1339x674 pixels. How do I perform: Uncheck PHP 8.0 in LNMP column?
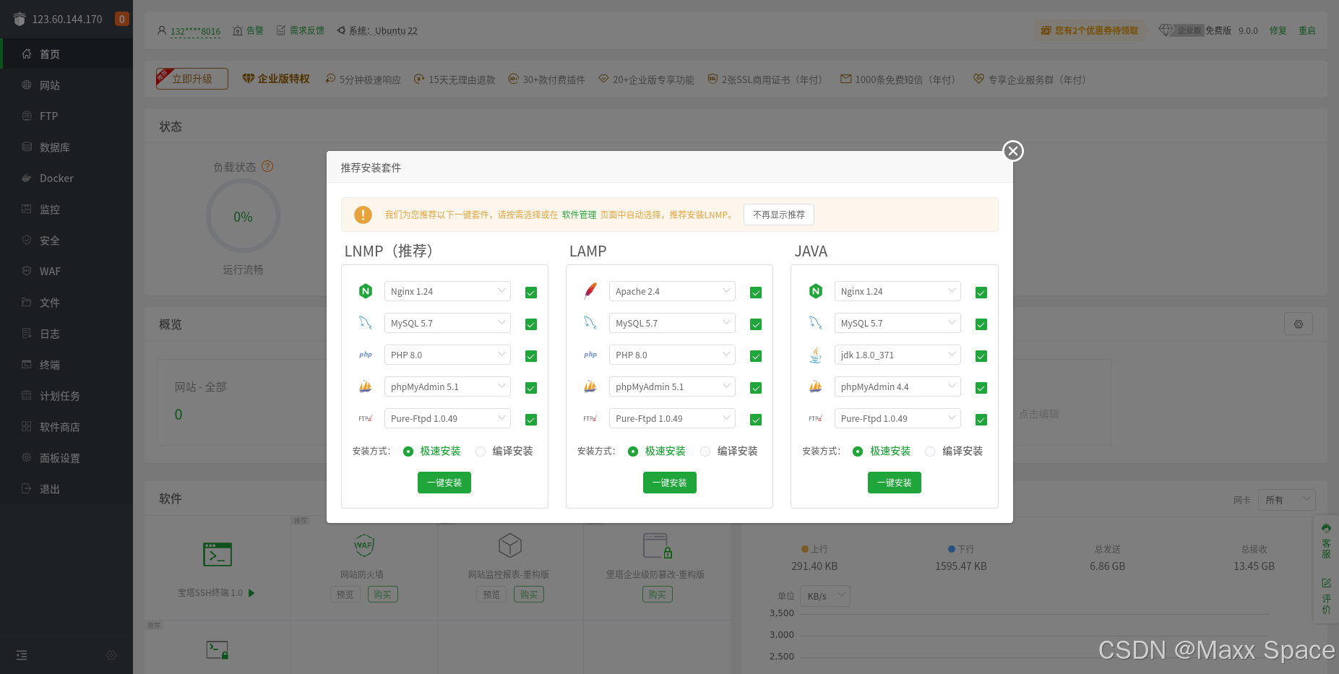[531, 356]
